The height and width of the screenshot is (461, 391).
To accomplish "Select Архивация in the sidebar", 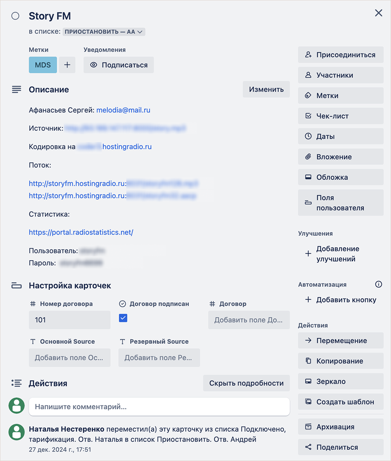I will coord(341,427).
